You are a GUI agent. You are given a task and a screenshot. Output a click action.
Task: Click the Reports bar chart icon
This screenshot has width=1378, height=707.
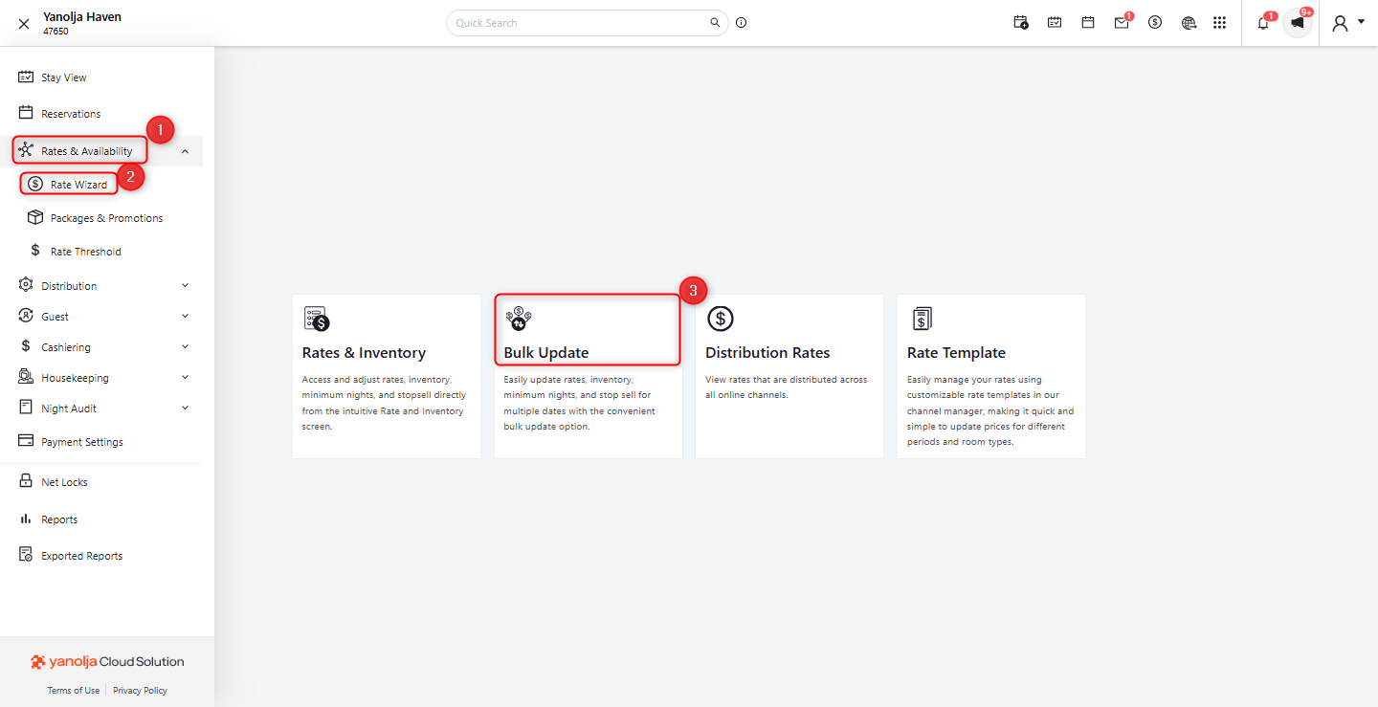(26, 519)
